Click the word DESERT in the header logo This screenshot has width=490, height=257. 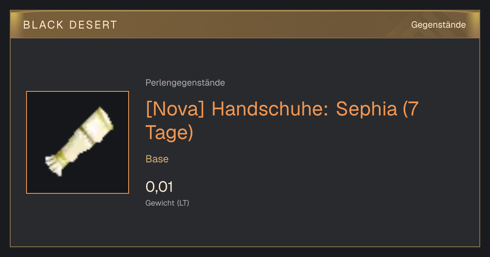pyautogui.click(x=94, y=25)
